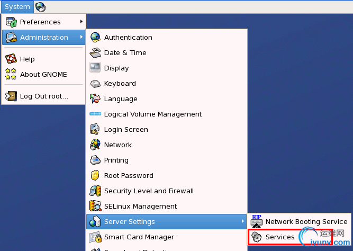Click the Login Screen icon

tap(95, 129)
